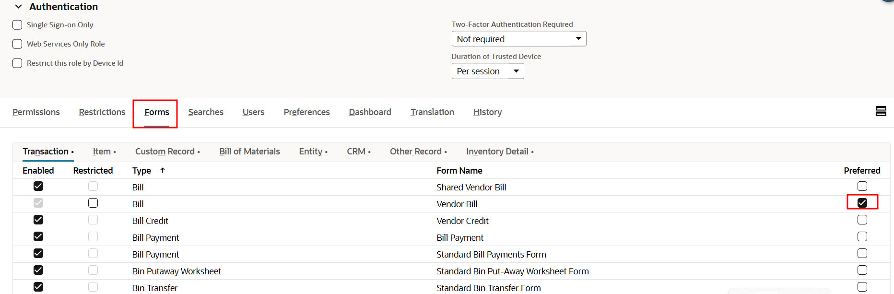Open the Restrictions tab
This screenshot has height=294, width=894.
102,112
